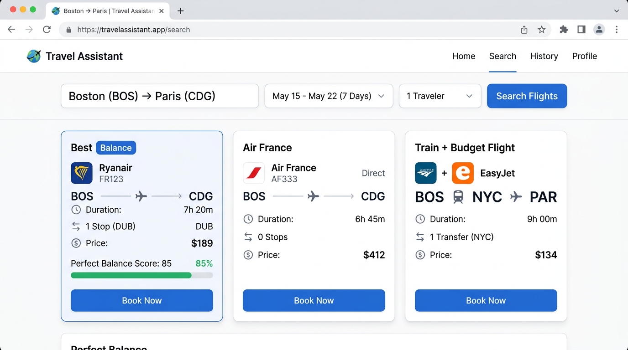The height and width of the screenshot is (350, 628).
Task: Click the dollar icon beside the $134 Price row
Action: point(420,255)
